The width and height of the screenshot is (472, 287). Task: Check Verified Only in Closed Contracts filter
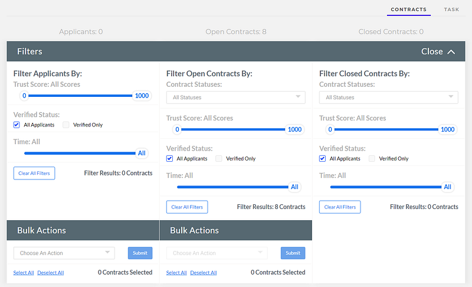click(372, 158)
